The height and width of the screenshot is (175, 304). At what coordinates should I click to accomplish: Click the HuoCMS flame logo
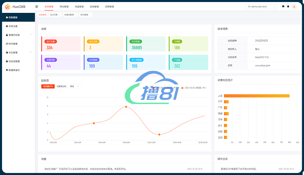(7, 6)
